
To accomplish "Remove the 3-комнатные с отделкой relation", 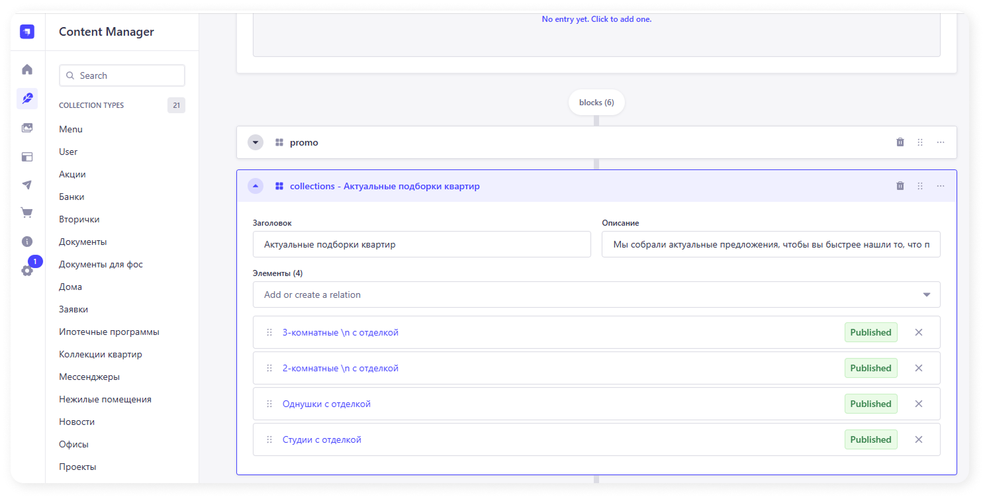I will pos(918,332).
